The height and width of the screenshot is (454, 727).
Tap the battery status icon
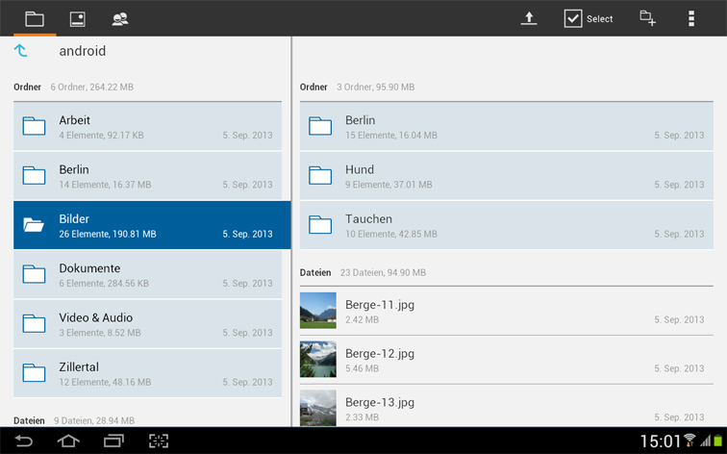coord(718,441)
